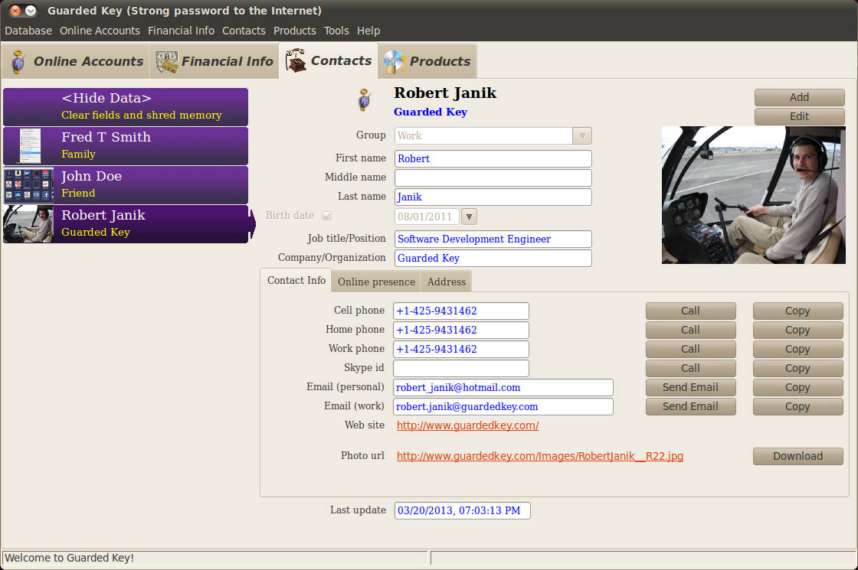
Task: Open the Birth date calendar dropdown
Action: (x=469, y=217)
